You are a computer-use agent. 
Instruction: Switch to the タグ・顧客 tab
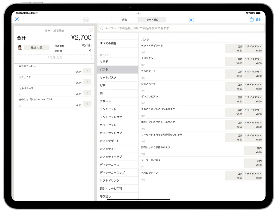(152, 20)
